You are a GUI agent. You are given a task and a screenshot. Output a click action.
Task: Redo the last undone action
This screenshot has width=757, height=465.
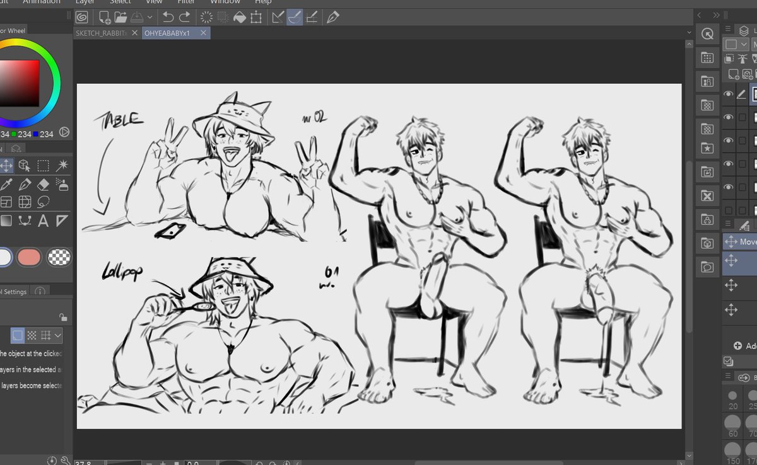(184, 17)
